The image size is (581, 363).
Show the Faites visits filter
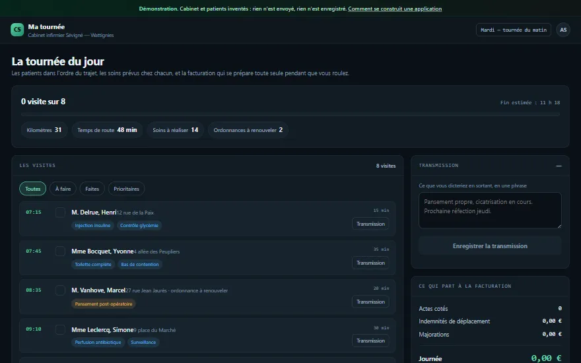tap(92, 189)
